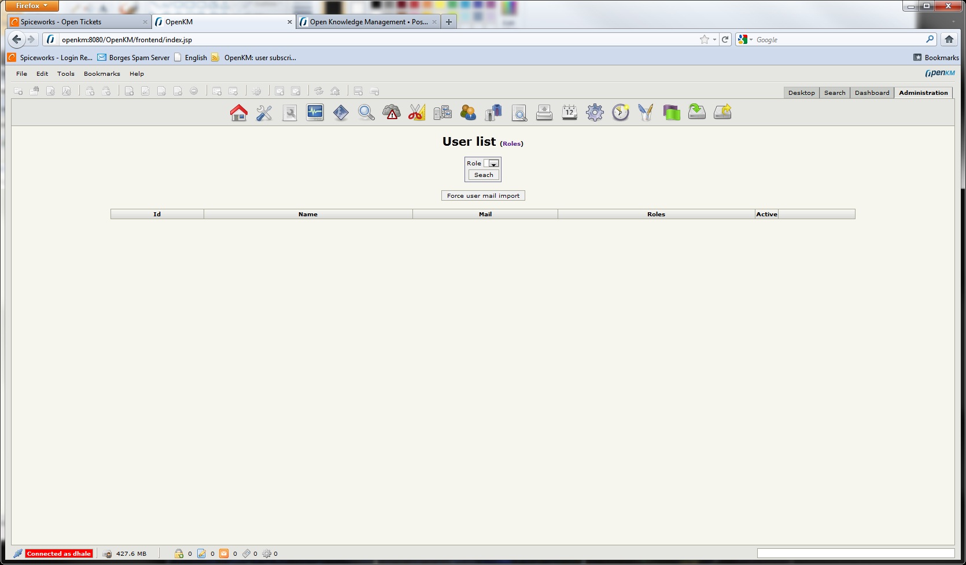Expand the Role dropdown
The height and width of the screenshot is (565, 966).
click(x=492, y=164)
